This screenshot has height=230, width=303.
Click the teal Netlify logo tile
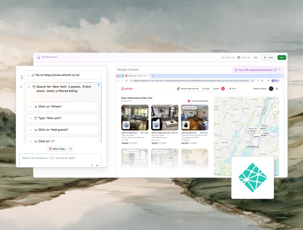(x=253, y=178)
